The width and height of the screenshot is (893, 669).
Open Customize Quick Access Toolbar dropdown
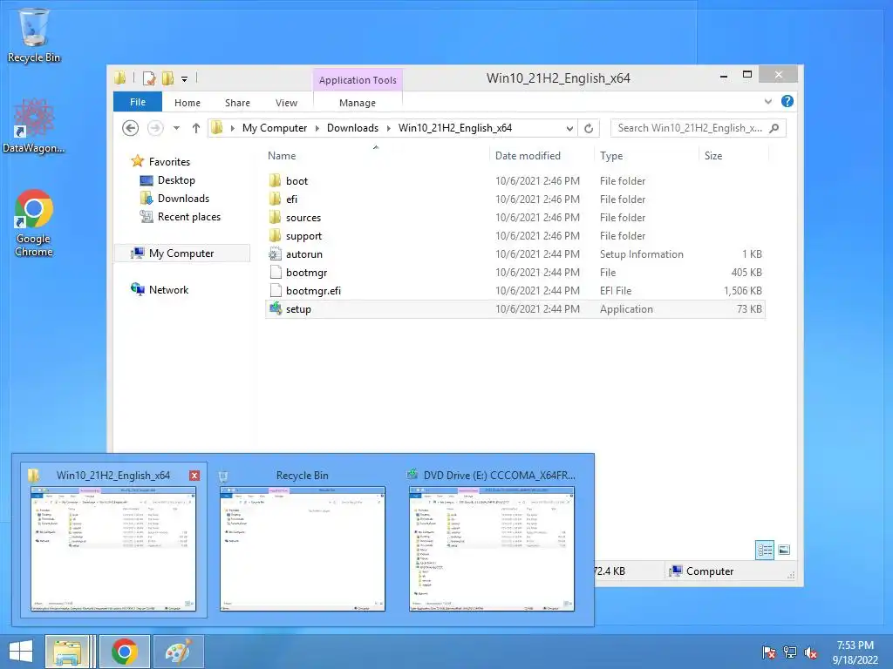185,78
